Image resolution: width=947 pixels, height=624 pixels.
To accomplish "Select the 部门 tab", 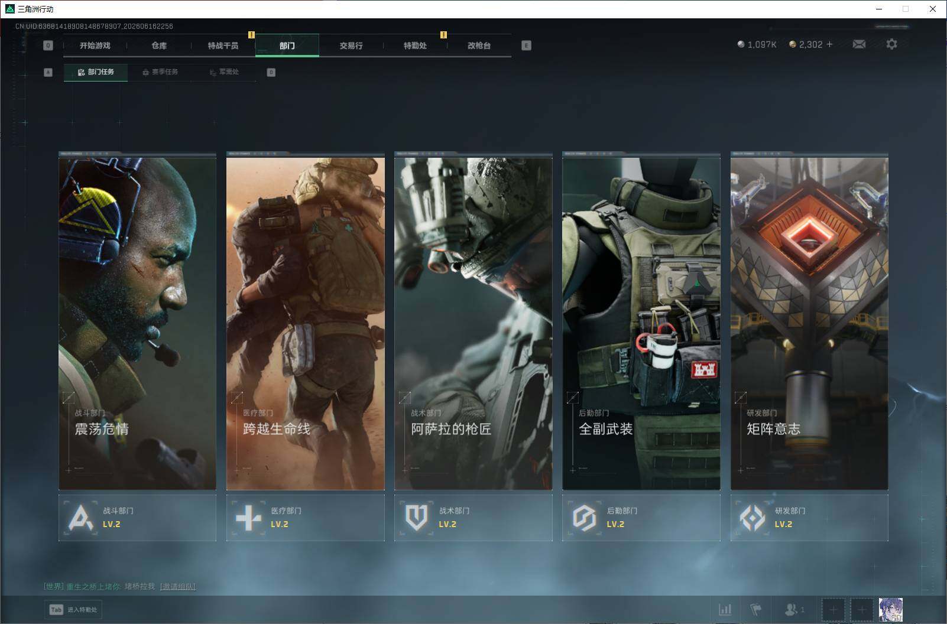I will (287, 45).
